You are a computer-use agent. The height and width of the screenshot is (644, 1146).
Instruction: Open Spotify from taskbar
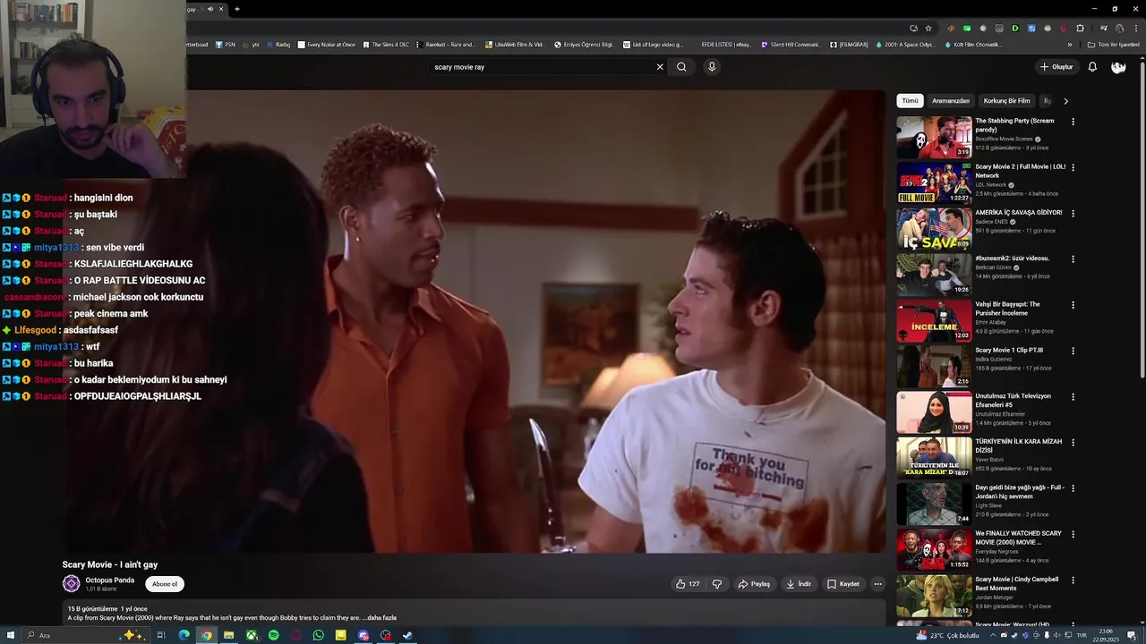click(x=273, y=635)
